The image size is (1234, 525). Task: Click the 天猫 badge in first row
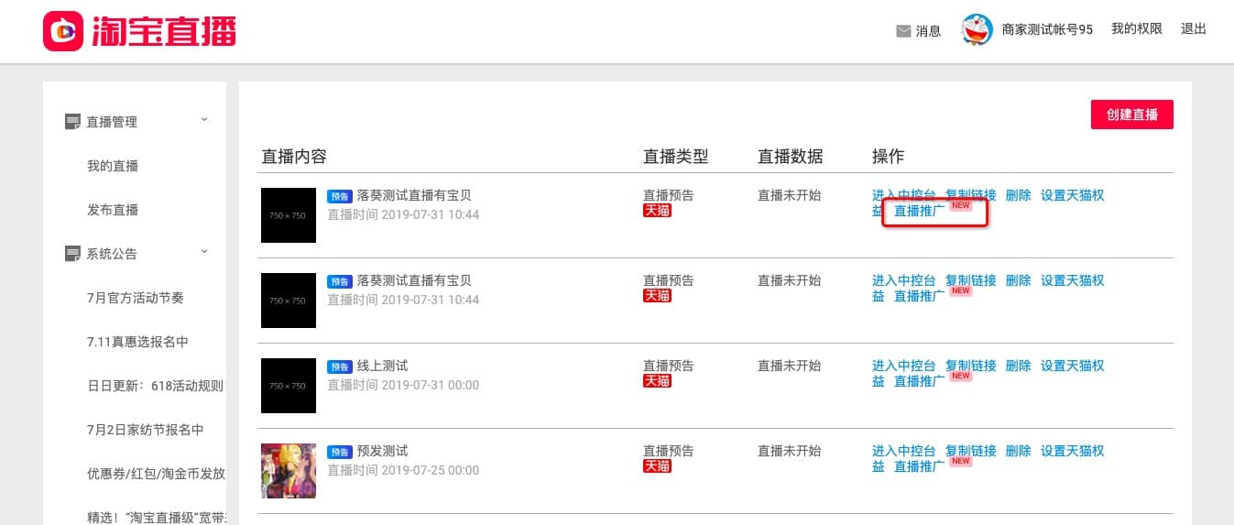657,211
